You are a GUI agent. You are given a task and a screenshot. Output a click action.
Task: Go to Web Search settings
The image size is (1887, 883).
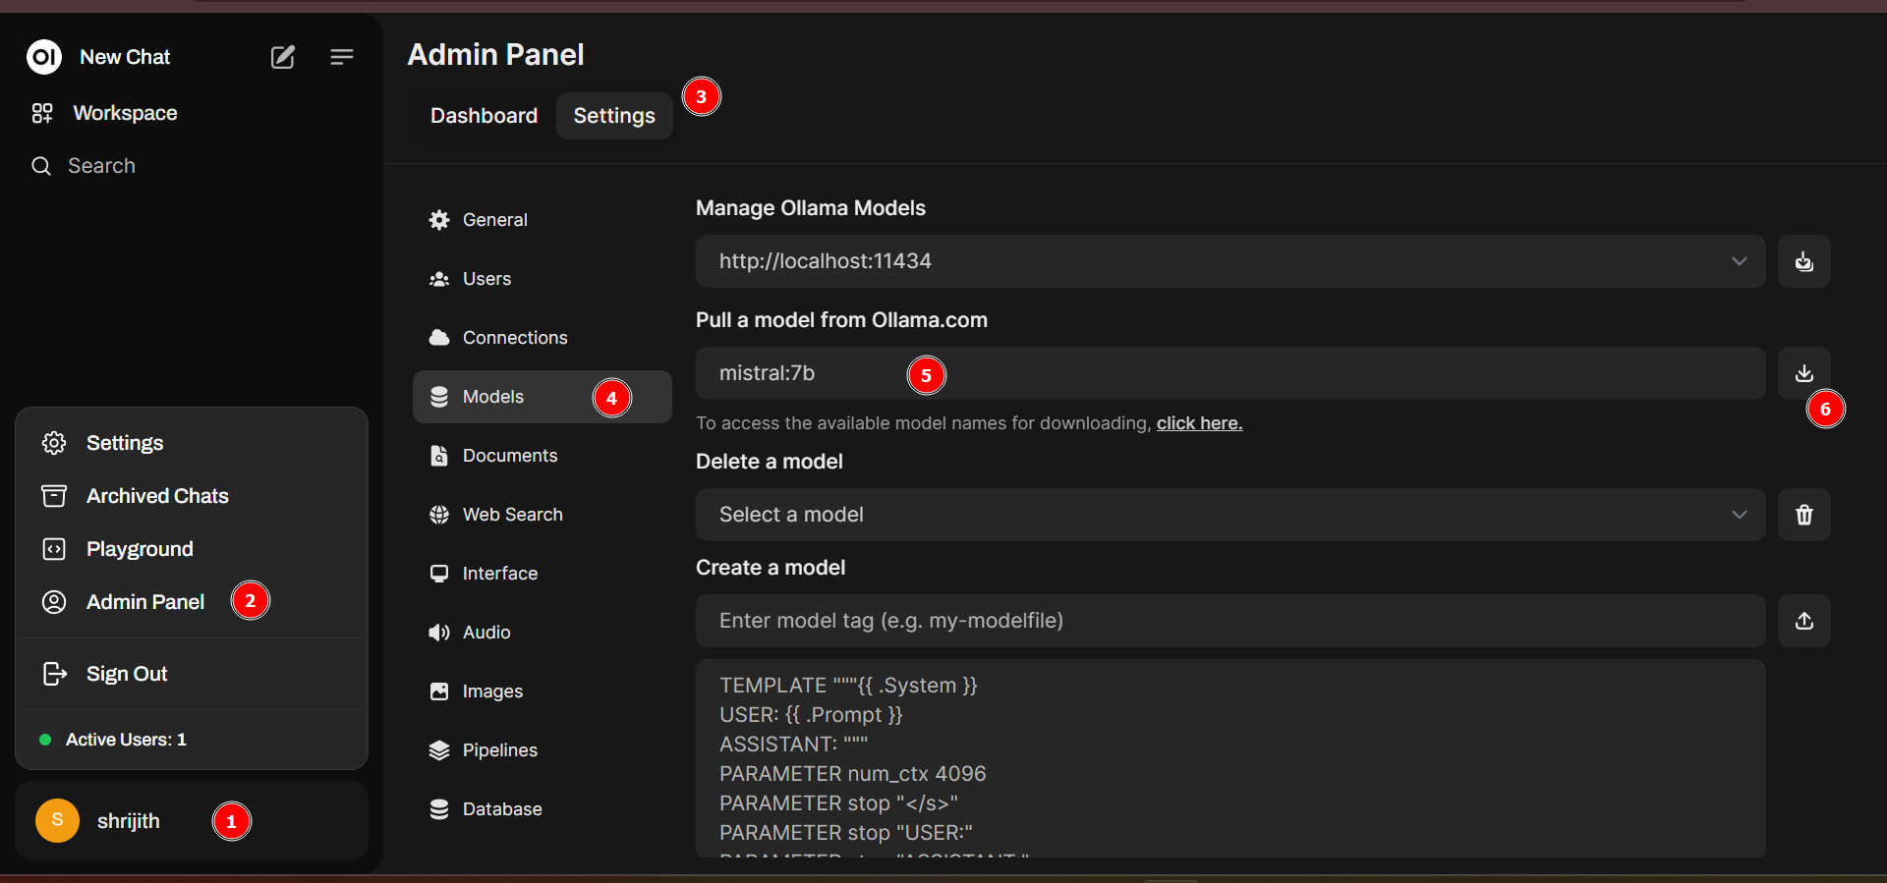(512, 515)
